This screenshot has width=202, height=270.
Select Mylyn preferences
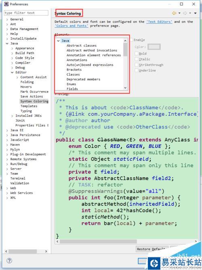tap(15, 150)
